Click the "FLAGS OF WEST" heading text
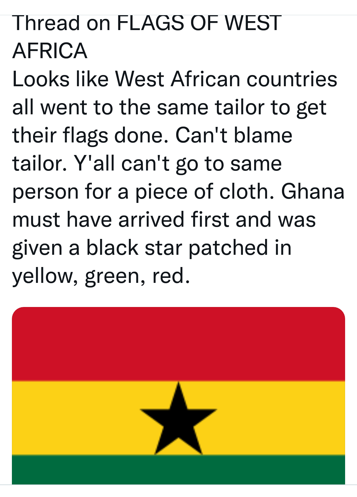The height and width of the screenshot is (497, 357). pos(199,23)
